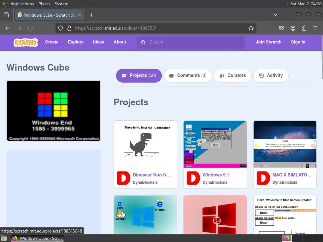Click the Sign in link

click(298, 42)
